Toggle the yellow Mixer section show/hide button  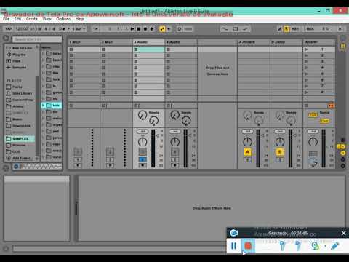(343, 153)
